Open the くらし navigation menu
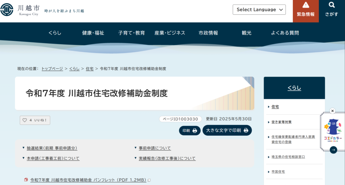The image size is (345, 185). (x=55, y=33)
